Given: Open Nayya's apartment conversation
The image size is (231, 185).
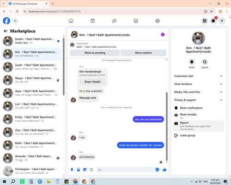Looking at the screenshot, I should tap(31, 80).
